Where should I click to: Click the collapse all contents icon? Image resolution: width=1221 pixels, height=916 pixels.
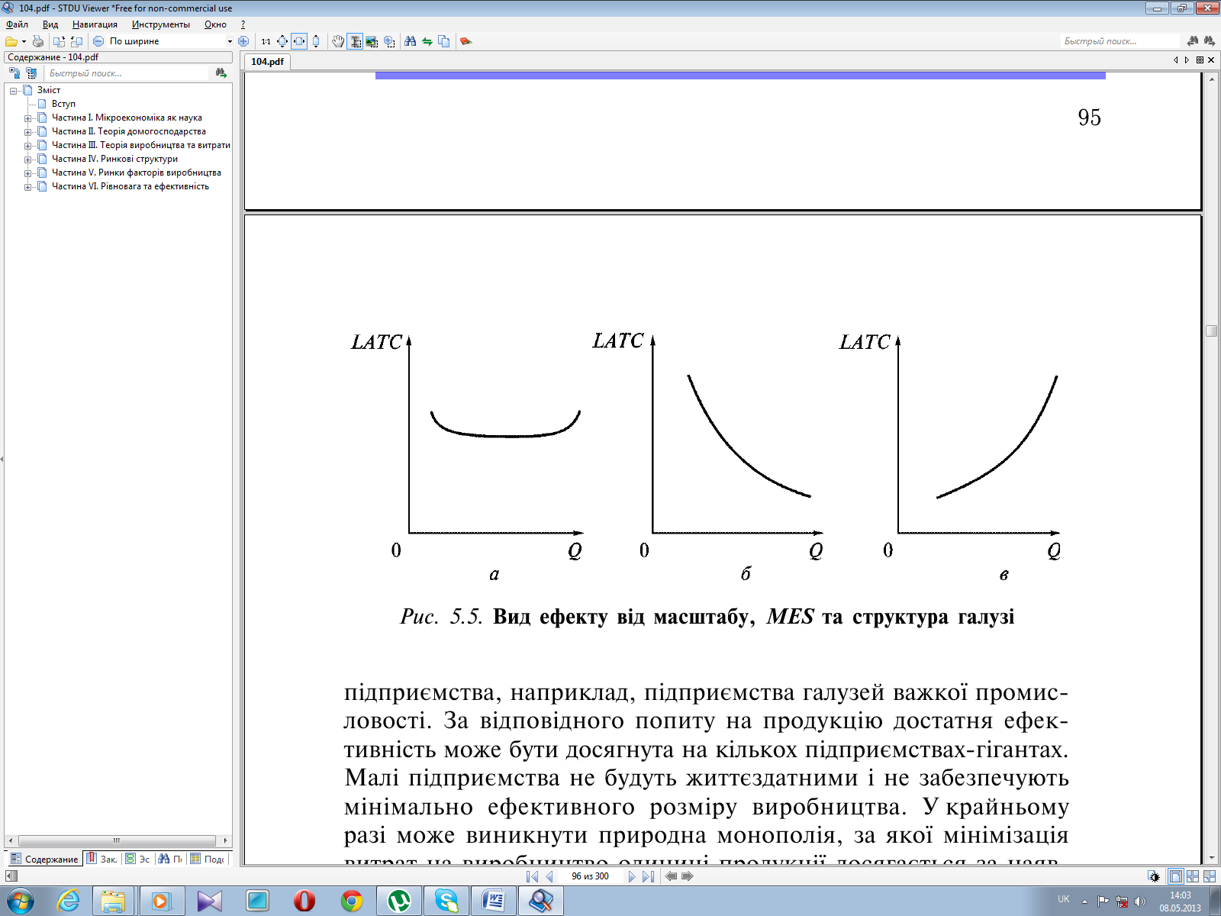pyautogui.click(x=31, y=73)
